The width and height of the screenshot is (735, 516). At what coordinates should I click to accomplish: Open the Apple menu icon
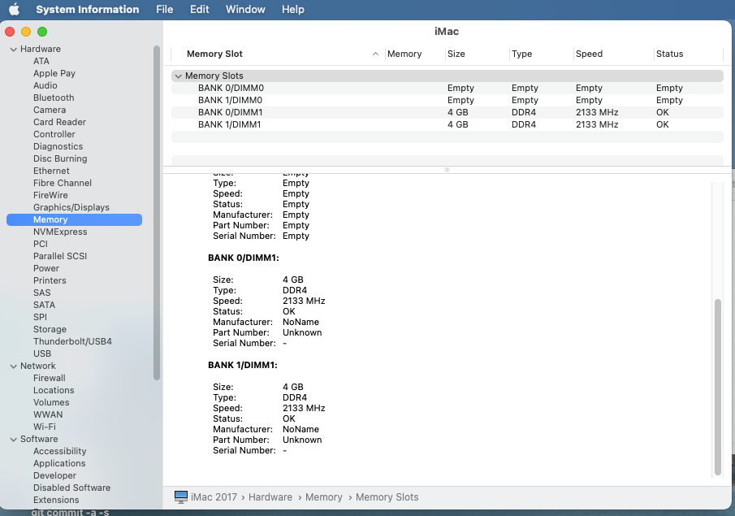tap(15, 10)
